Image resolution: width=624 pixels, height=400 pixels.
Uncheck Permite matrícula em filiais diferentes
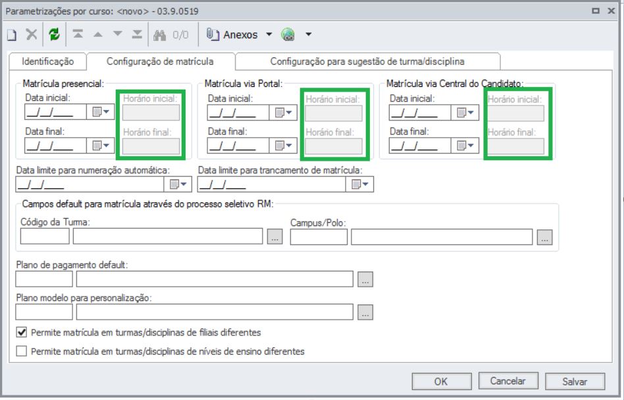point(22,332)
